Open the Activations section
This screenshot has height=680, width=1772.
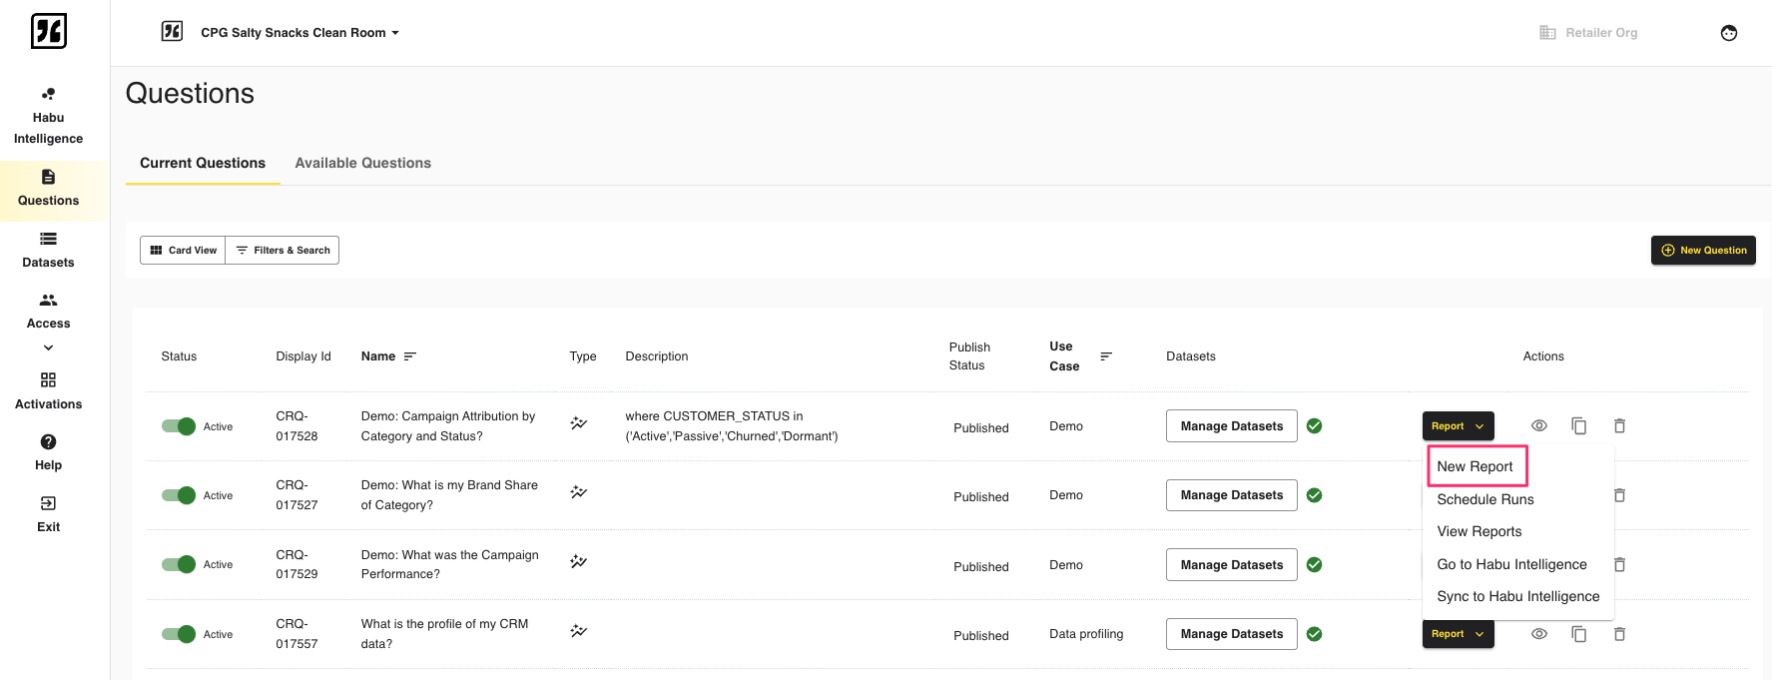click(x=48, y=390)
